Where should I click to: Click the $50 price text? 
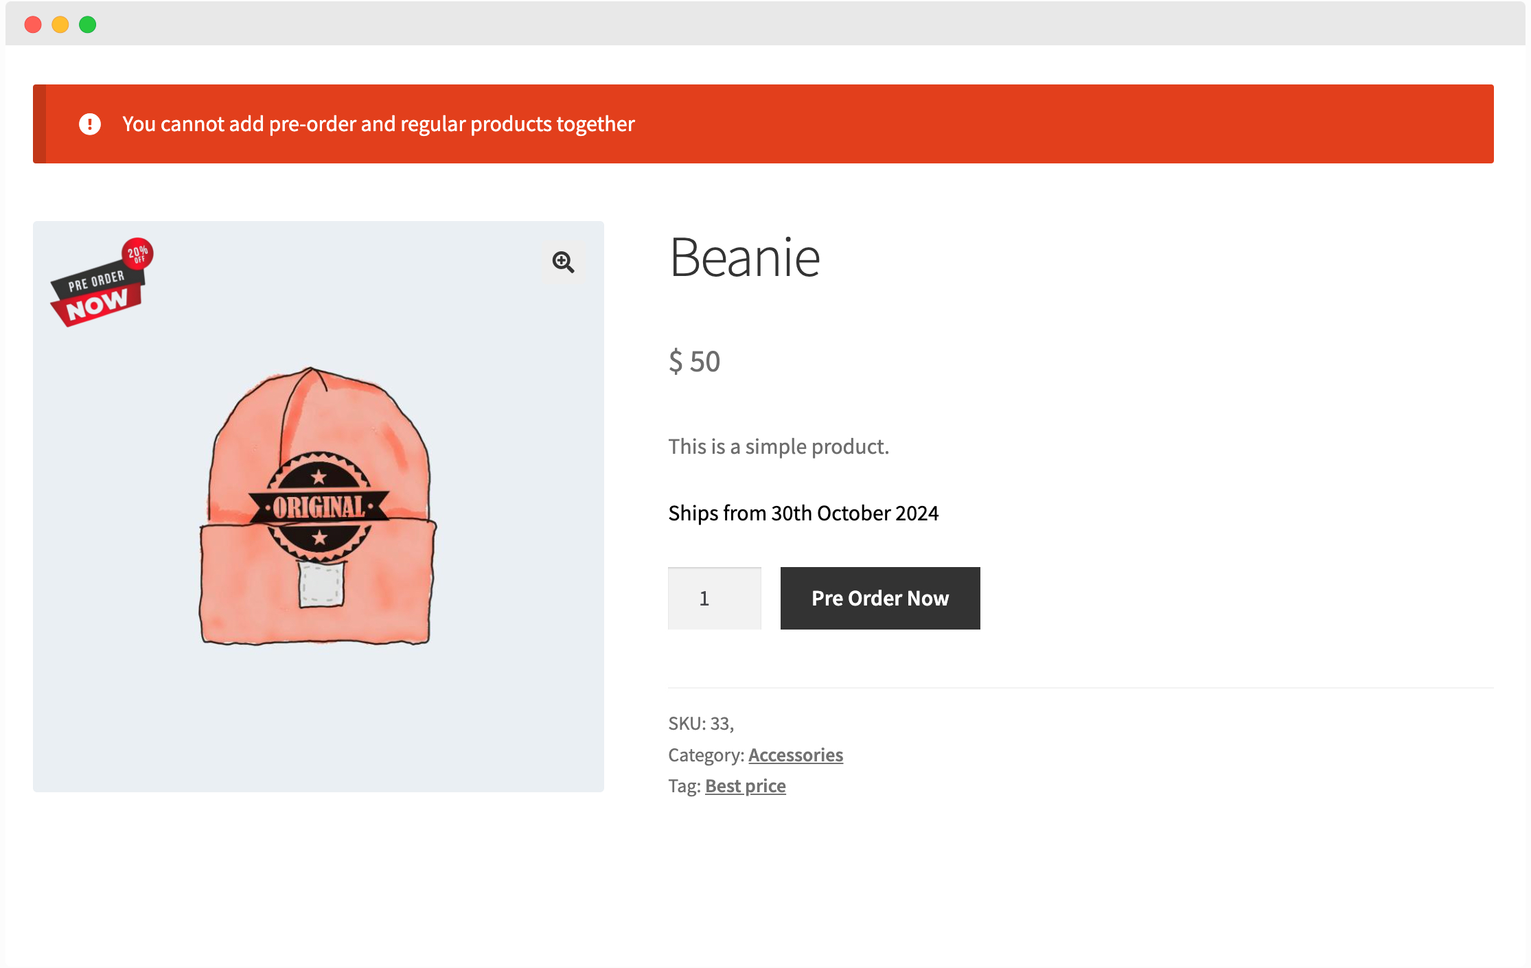(694, 360)
